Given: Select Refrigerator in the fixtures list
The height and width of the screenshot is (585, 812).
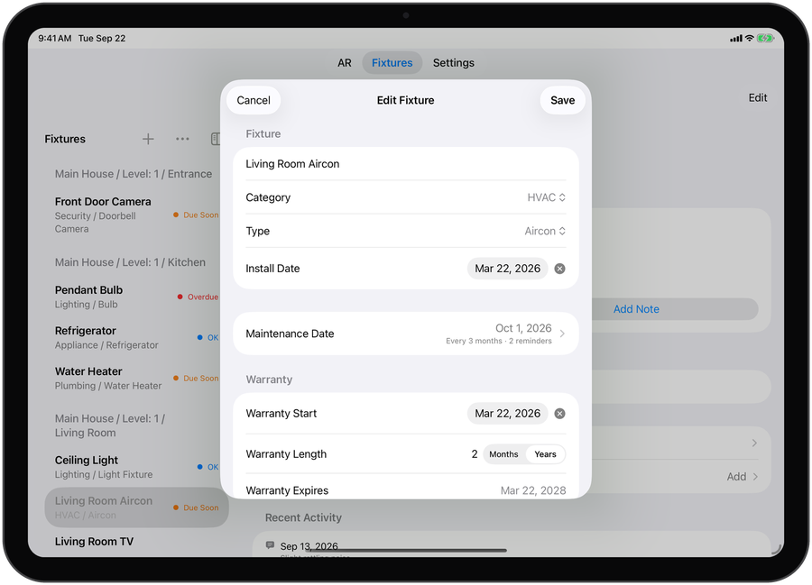Looking at the screenshot, I should click(x=137, y=337).
